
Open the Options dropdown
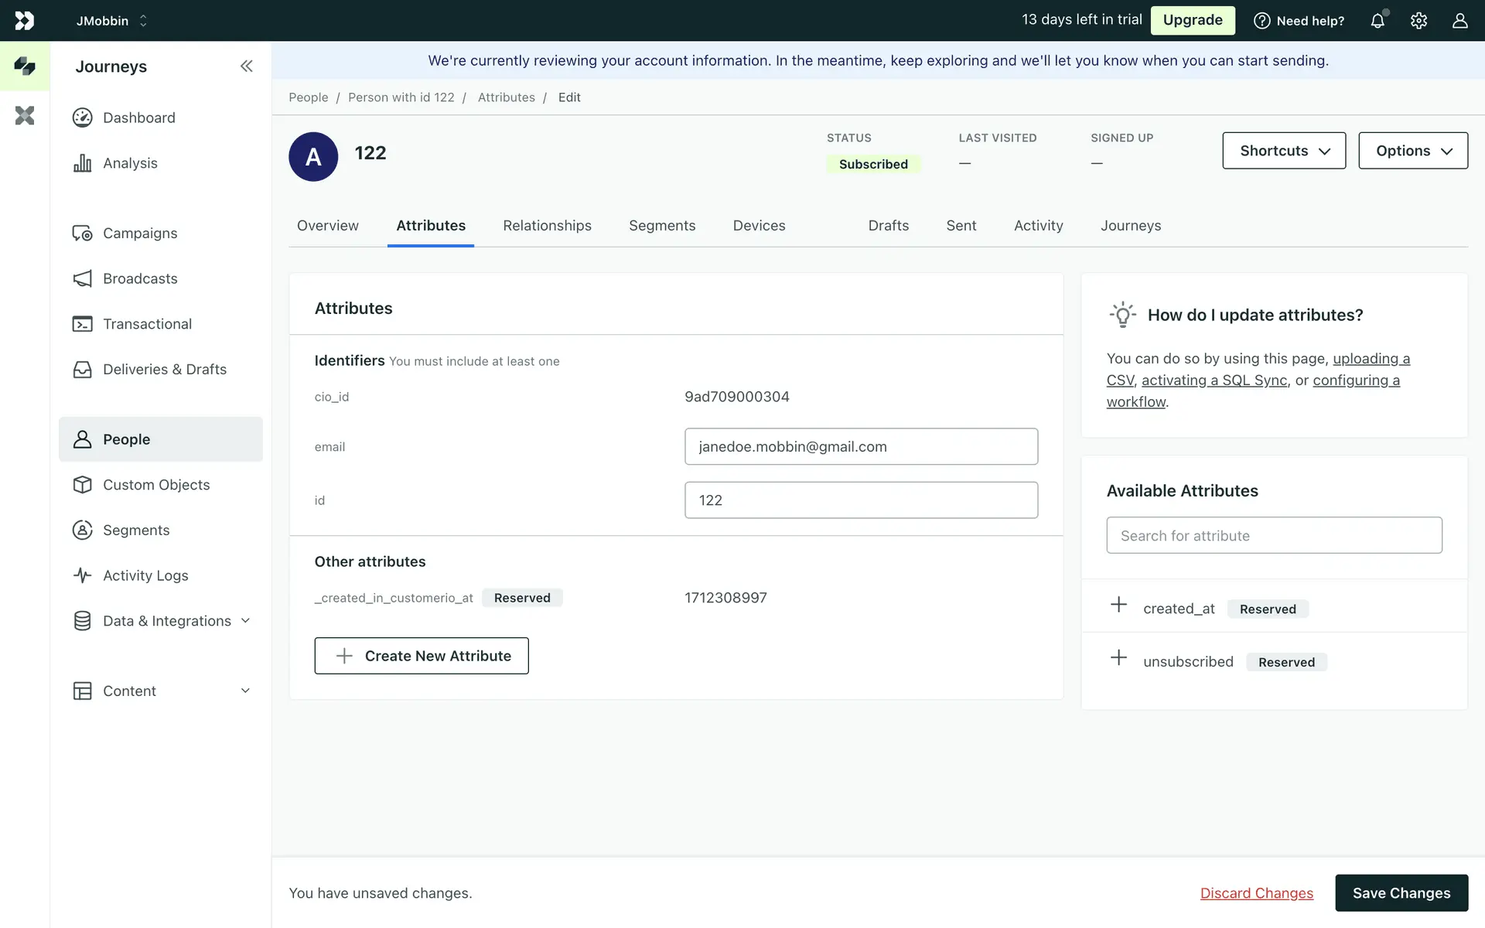click(x=1413, y=151)
